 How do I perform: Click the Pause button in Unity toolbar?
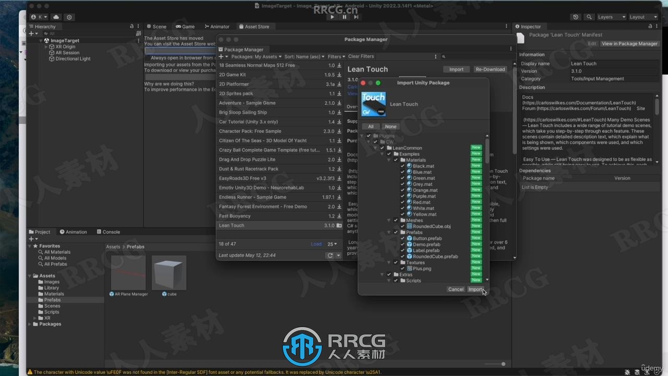(344, 17)
